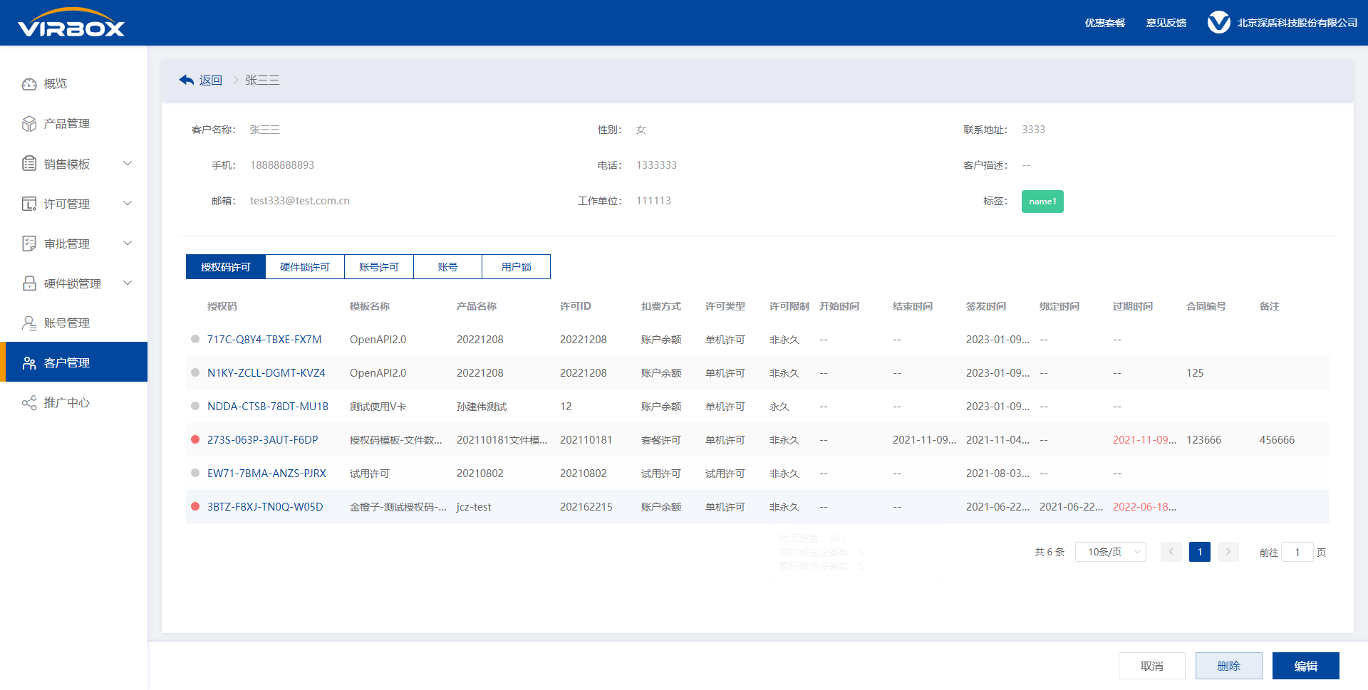
Task: Click the 取消 button
Action: (x=1152, y=666)
